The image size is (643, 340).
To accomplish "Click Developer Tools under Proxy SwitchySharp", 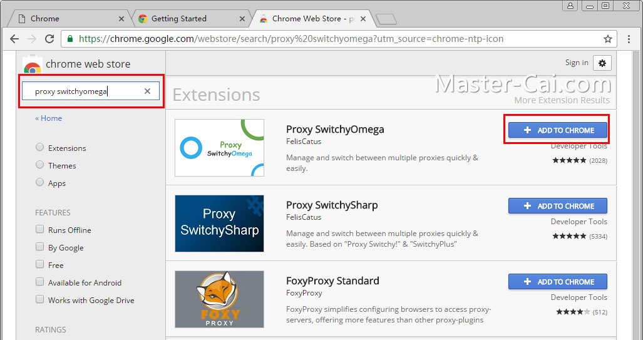I will coord(579,222).
